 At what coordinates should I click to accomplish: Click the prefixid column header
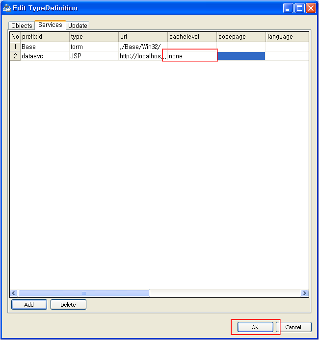(44, 37)
